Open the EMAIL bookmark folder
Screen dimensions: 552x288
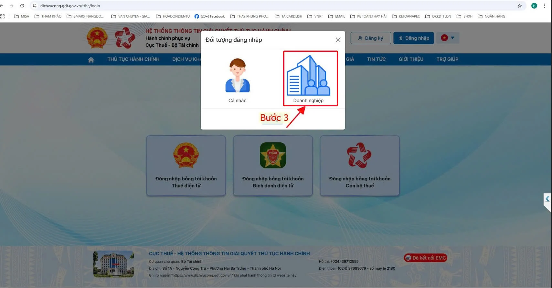point(336,16)
